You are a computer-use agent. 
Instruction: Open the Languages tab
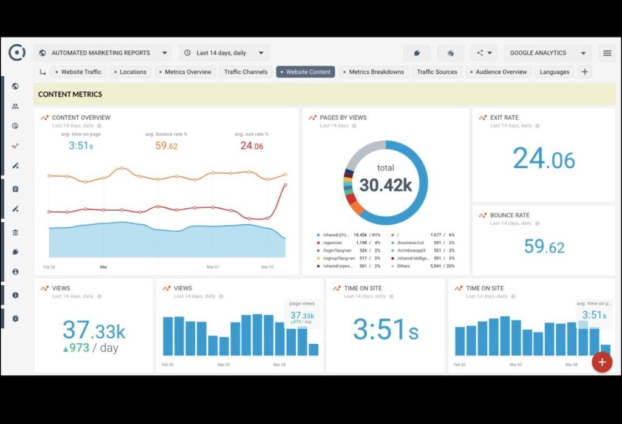pyautogui.click(x=554, y=72)
